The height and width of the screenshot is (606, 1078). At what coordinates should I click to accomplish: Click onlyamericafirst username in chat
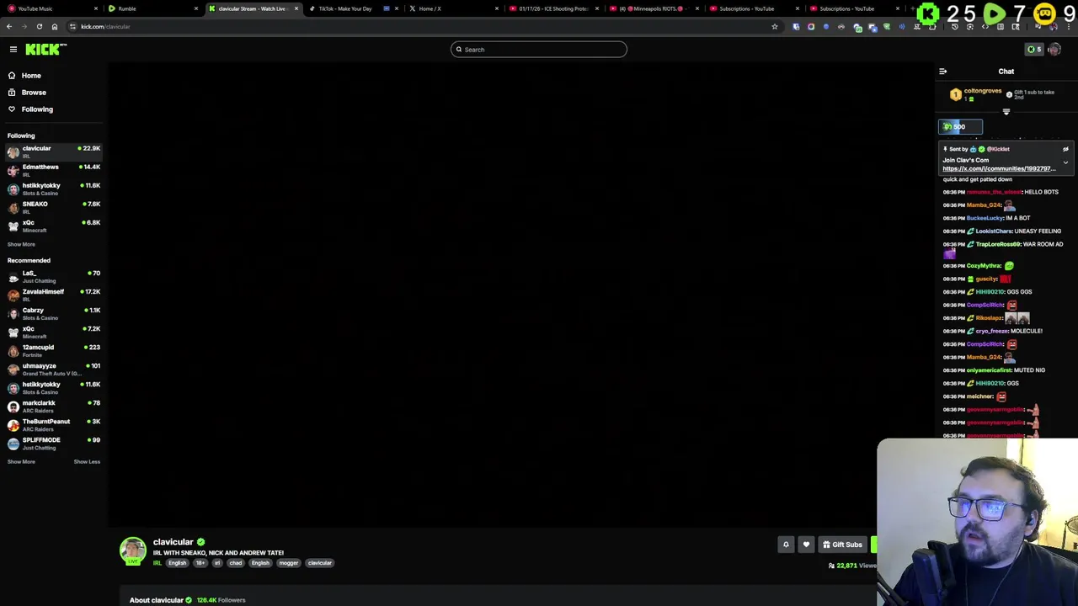pos(989,370)
